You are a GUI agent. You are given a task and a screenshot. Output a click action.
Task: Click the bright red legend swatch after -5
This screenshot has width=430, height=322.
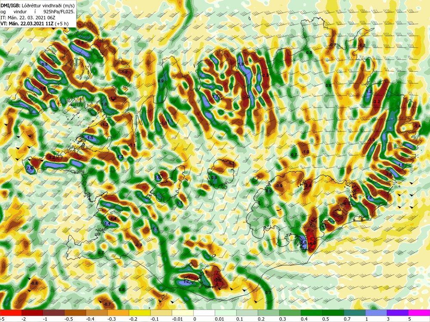point(11,313)
